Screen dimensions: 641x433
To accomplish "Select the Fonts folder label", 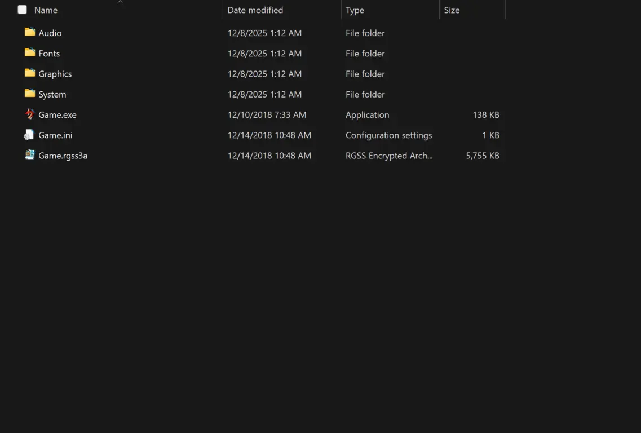I will 48,53.
